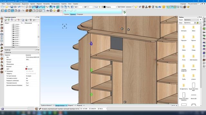Click the Undo arrow icon
Screen dimensions: 206x115
pos(19,7)
